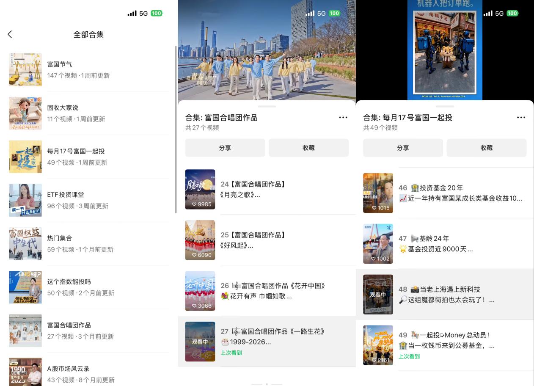Tap the ETF投资课堂 collection thumbnail
Image resolution: width=534 pixels, height=386 pixels.
(x=25, y=200)
